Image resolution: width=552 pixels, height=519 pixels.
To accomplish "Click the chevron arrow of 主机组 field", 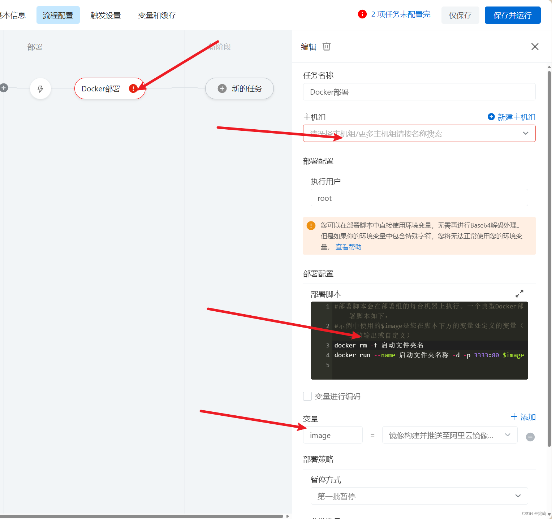I will [526, 133].
